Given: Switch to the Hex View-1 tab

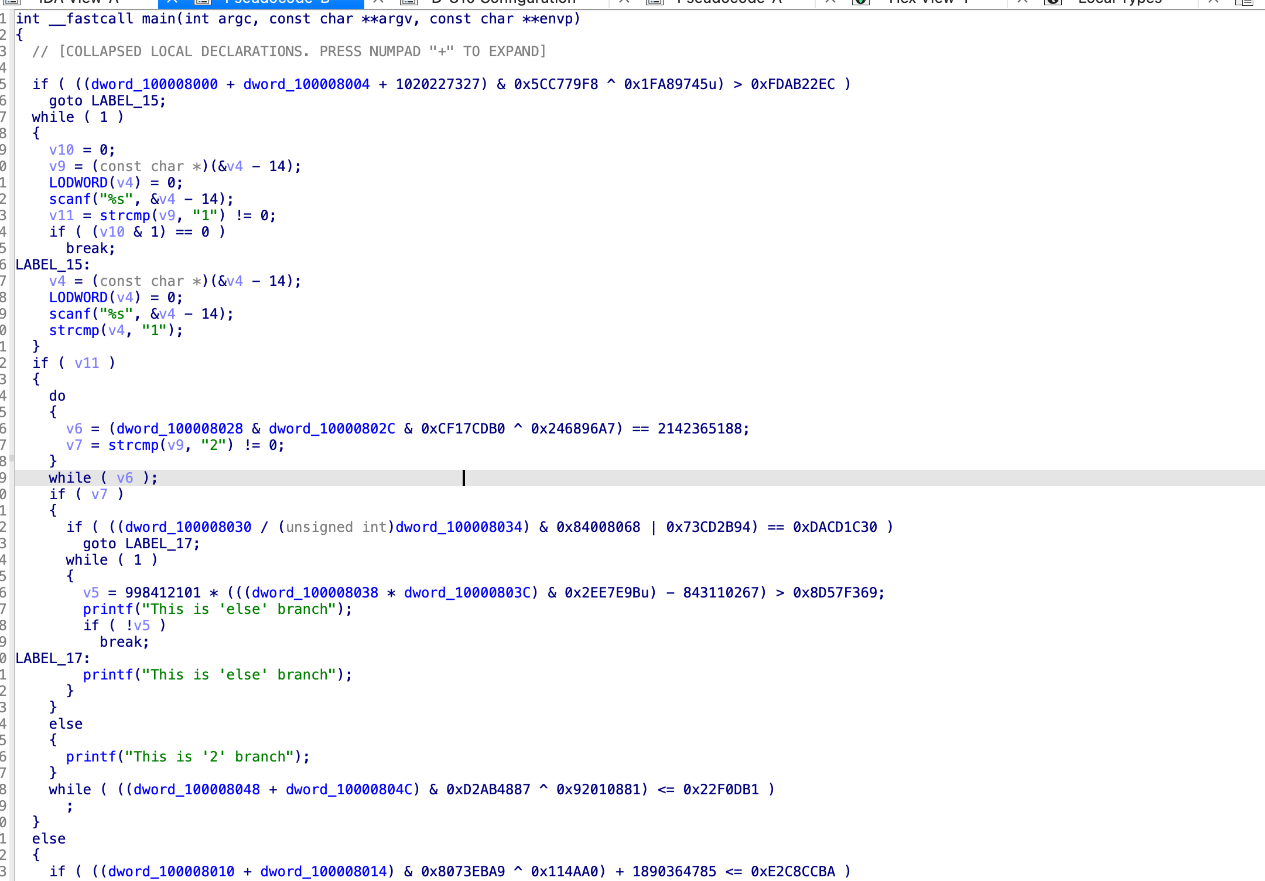Looking at the screenshot, I should coord(928,2).
